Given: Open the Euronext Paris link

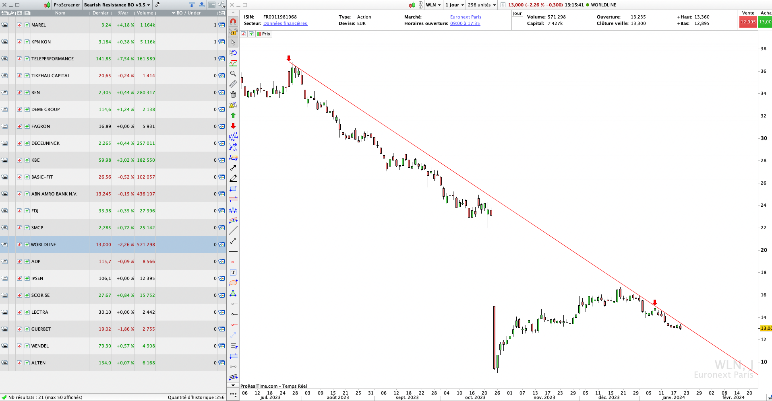Looking at the screenshot, I should point(466,17).
